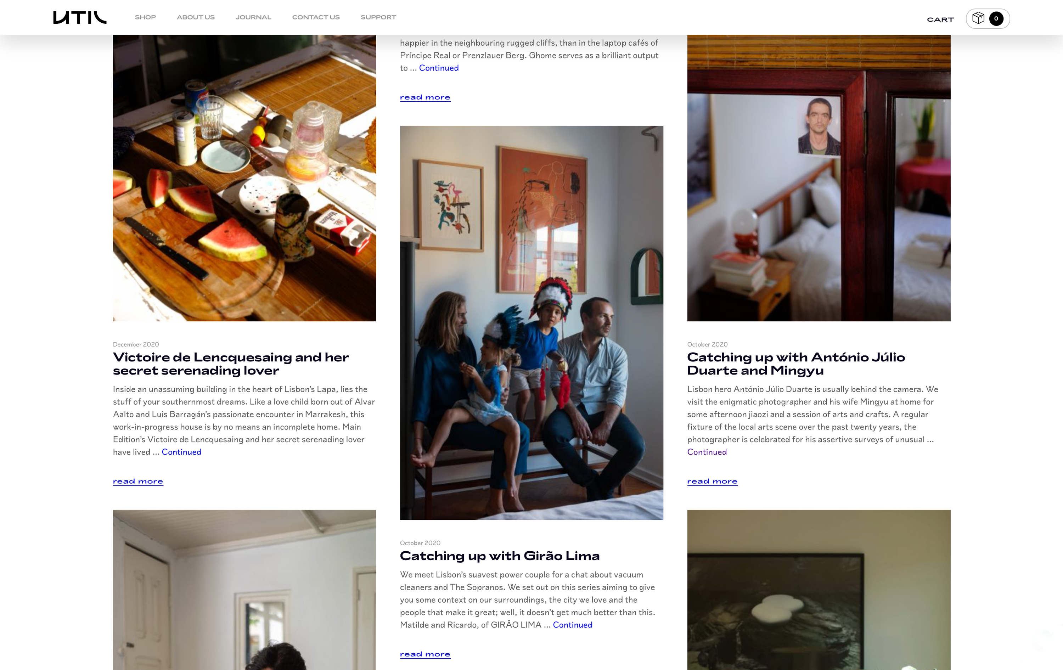Open the watermelon table photo thumbnail

click(244, 178)
